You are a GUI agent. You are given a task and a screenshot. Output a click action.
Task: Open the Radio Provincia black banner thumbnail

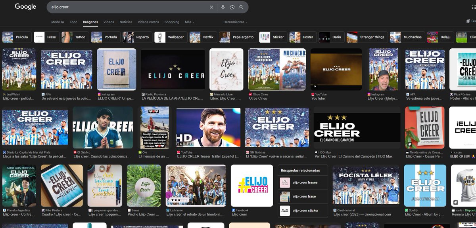173,69
